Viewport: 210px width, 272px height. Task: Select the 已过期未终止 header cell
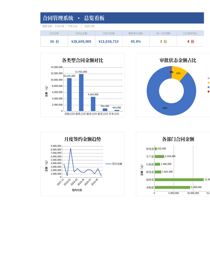190,33
